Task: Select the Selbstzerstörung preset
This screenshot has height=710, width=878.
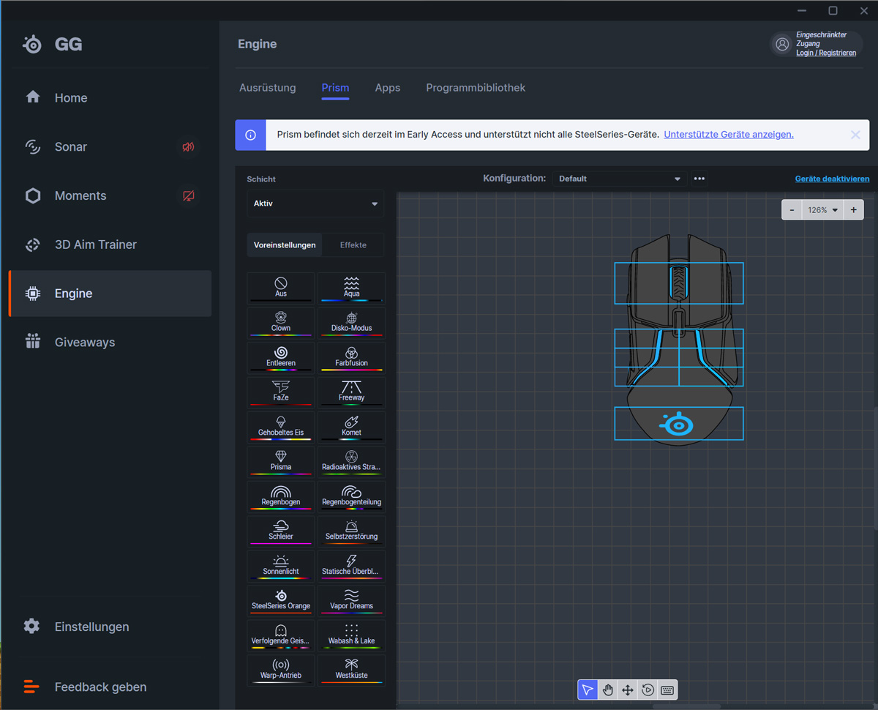Action: click(351, 531)
